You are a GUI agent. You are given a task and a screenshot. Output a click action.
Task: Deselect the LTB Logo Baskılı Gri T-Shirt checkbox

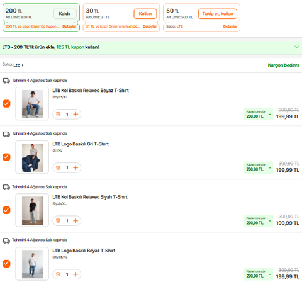6,157
